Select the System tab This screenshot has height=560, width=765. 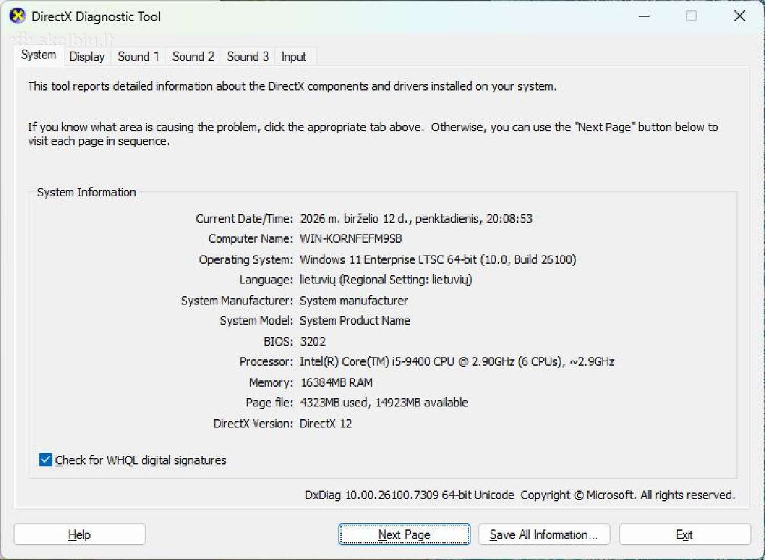(38, 55)
